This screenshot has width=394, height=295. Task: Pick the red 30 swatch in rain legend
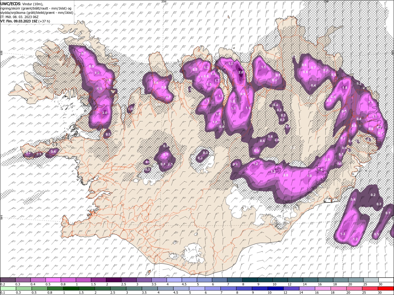(x=386, y=289)
